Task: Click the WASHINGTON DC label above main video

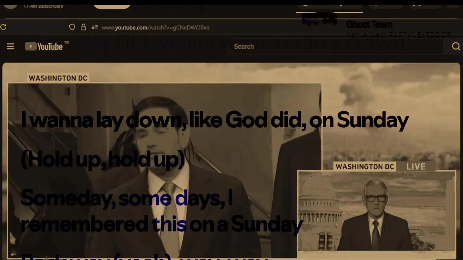Action: click(x=58, y=78)
